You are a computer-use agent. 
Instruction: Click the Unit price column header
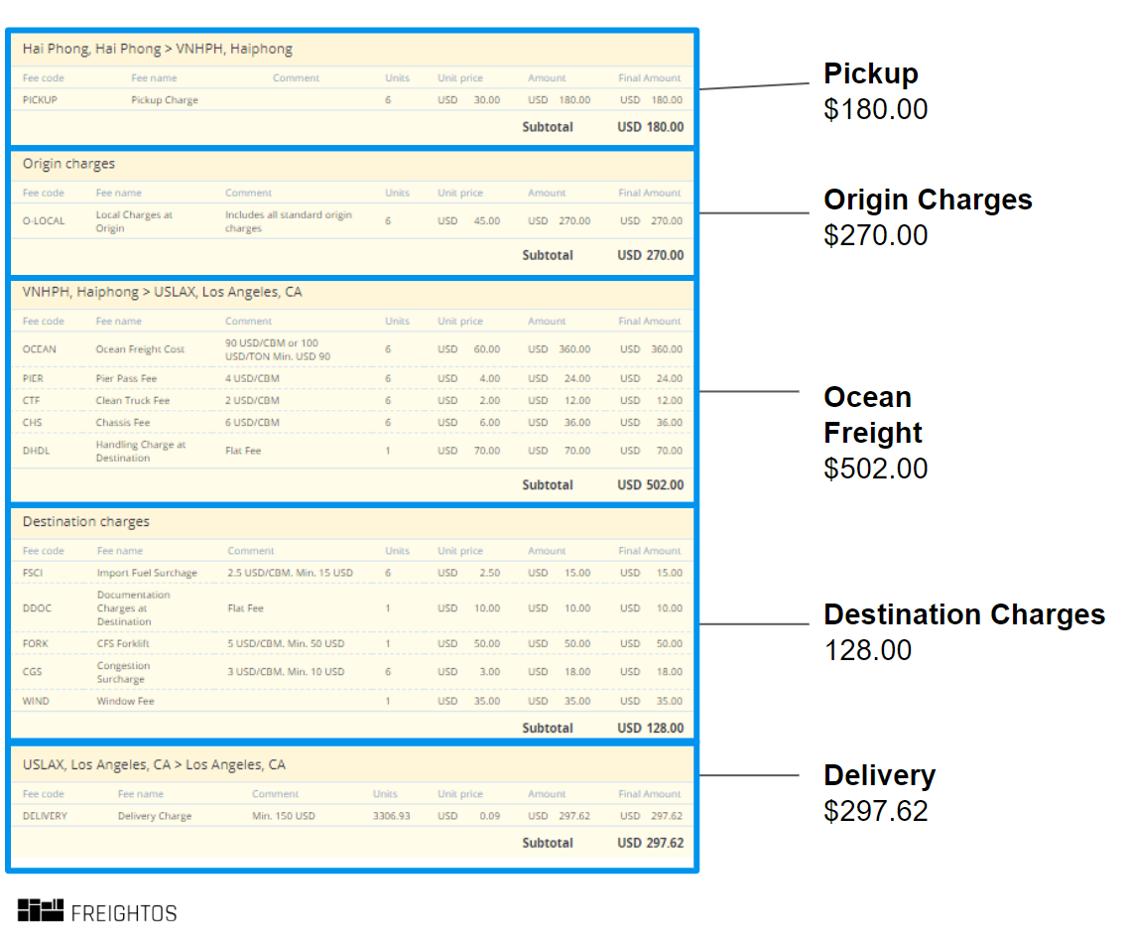tap(459, 77)
